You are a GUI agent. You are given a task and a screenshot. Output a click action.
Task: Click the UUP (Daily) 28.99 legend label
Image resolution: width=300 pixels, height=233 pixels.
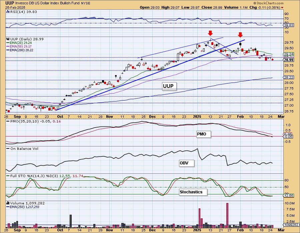tap(27, 39)
